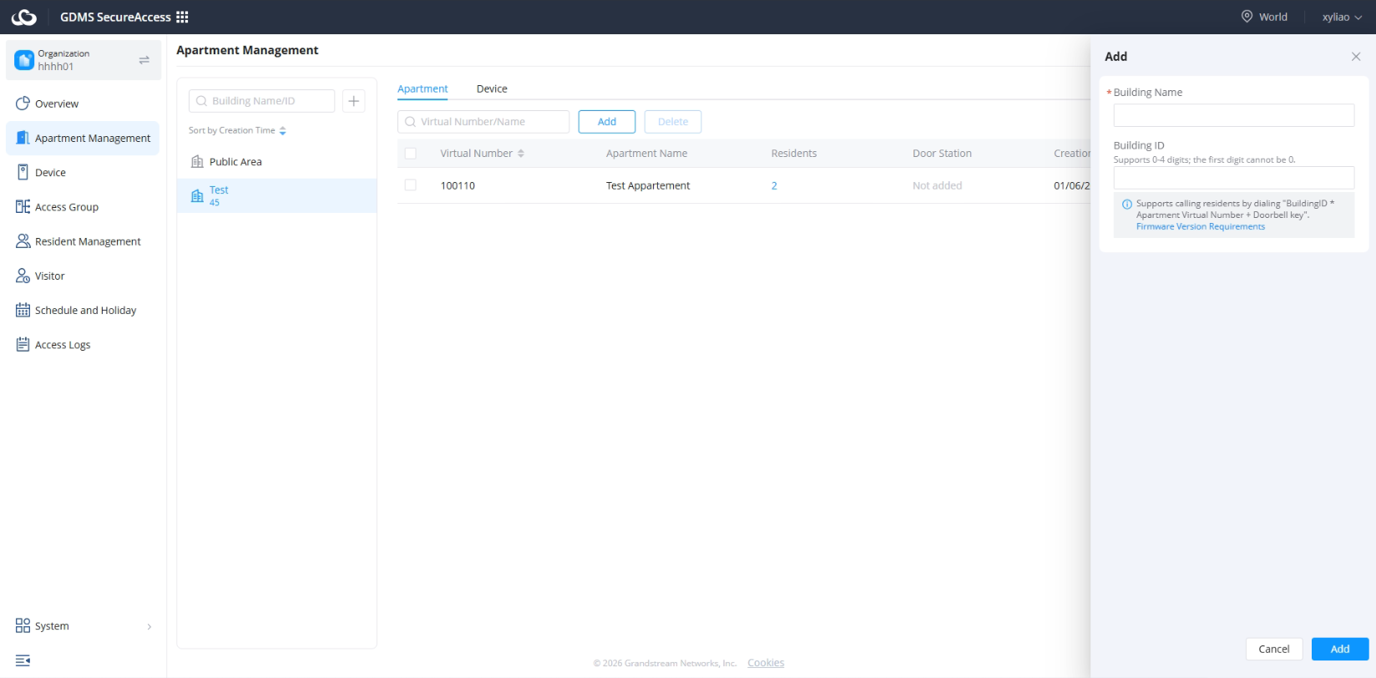Image resolution: width=1376 pixels, height=678 pixels.
Task: Click the Access Logs sidebar icon
Action: 23,344
